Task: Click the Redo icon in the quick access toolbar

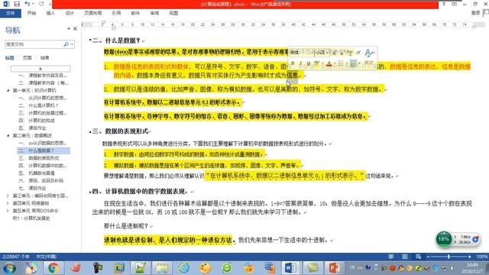Action: (x=41, y=4)
